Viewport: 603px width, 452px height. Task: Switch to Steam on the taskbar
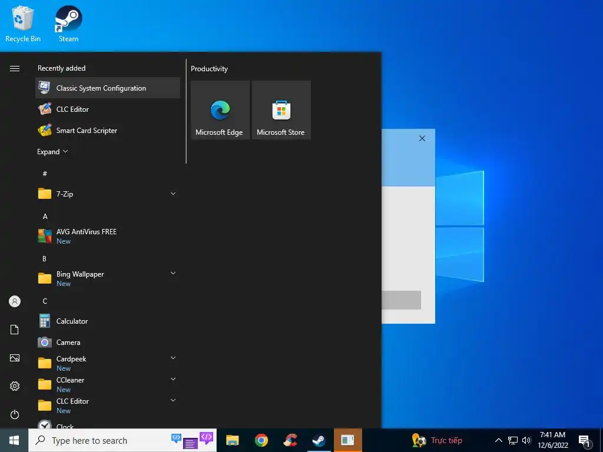coord(319,440)
